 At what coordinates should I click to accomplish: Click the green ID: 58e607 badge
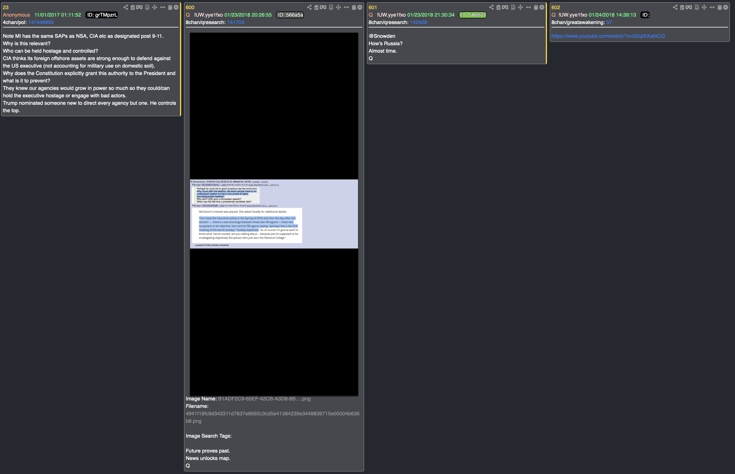click(x=473, y=15)
